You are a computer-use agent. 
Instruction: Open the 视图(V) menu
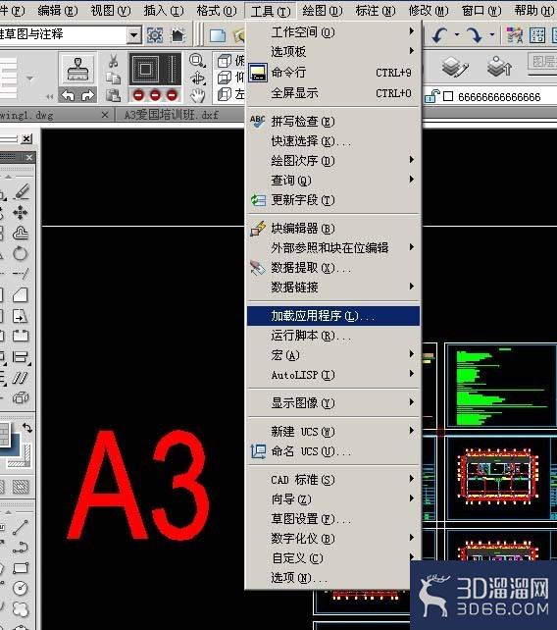pos(111,10)
